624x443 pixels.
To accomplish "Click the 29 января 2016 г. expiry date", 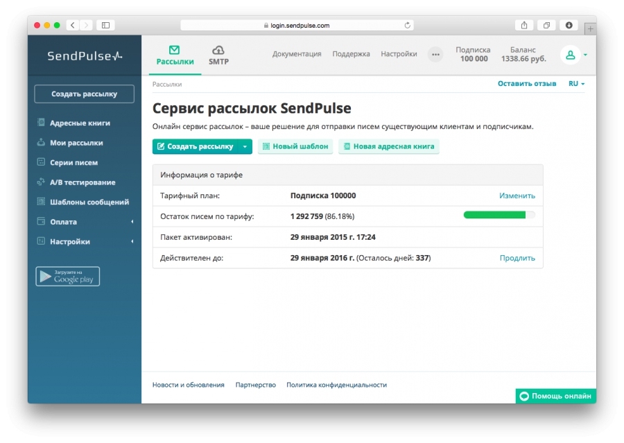I will (322, 258).
